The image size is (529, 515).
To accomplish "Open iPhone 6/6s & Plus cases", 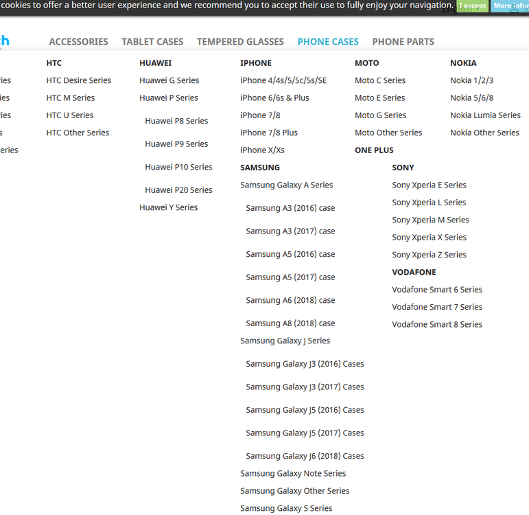I will click(274, 98).
